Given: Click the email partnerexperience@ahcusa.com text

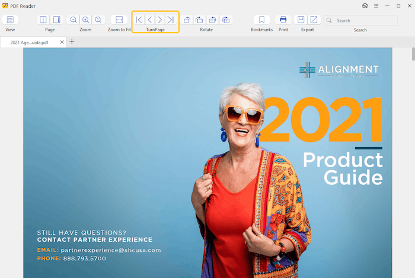Looking at the screenshot, I should point(111,250).
